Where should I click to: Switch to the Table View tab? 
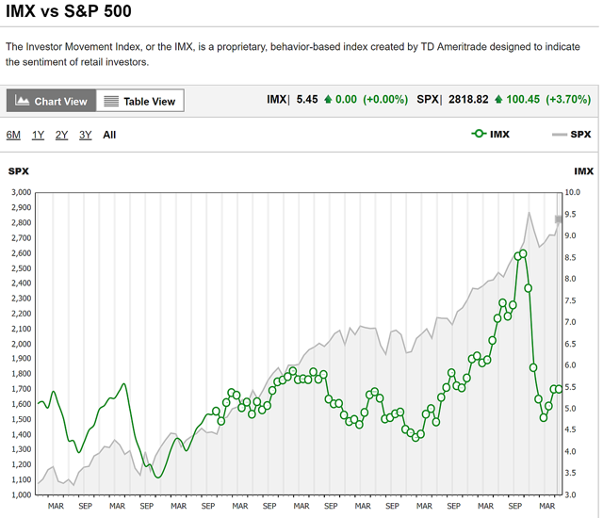[139, 101]
